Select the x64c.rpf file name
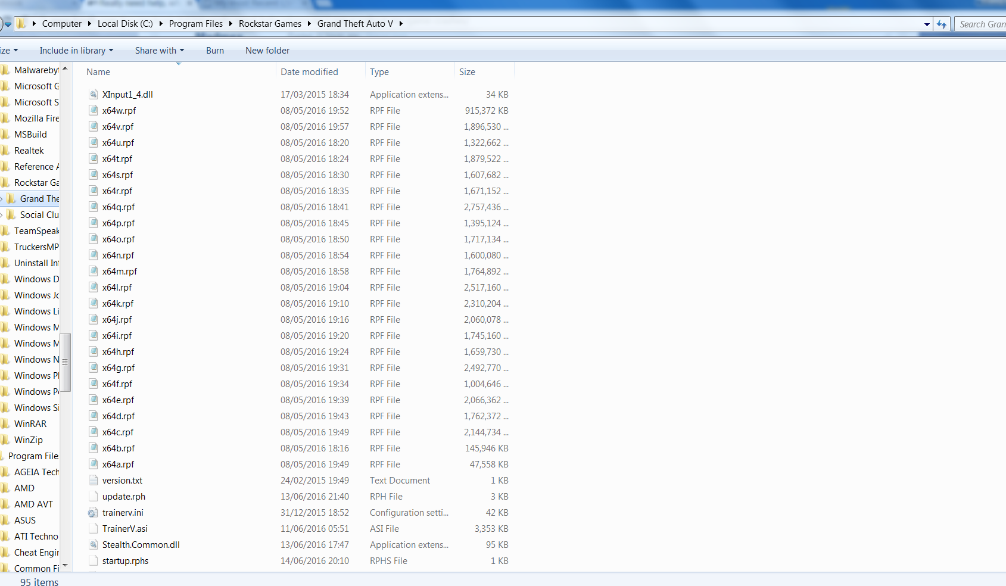 pos(118,432)
